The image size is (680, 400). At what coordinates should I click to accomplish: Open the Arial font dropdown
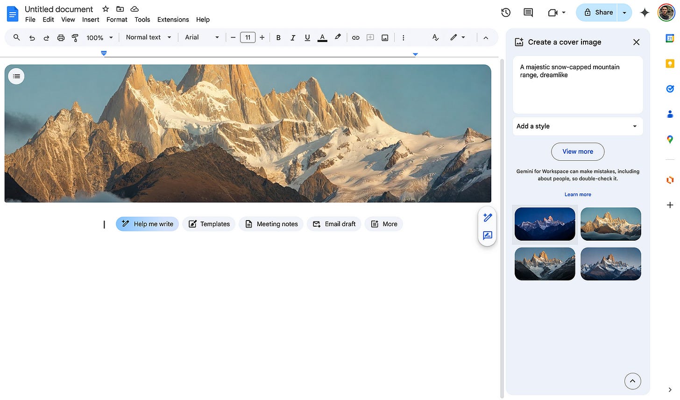click(202, 37)
